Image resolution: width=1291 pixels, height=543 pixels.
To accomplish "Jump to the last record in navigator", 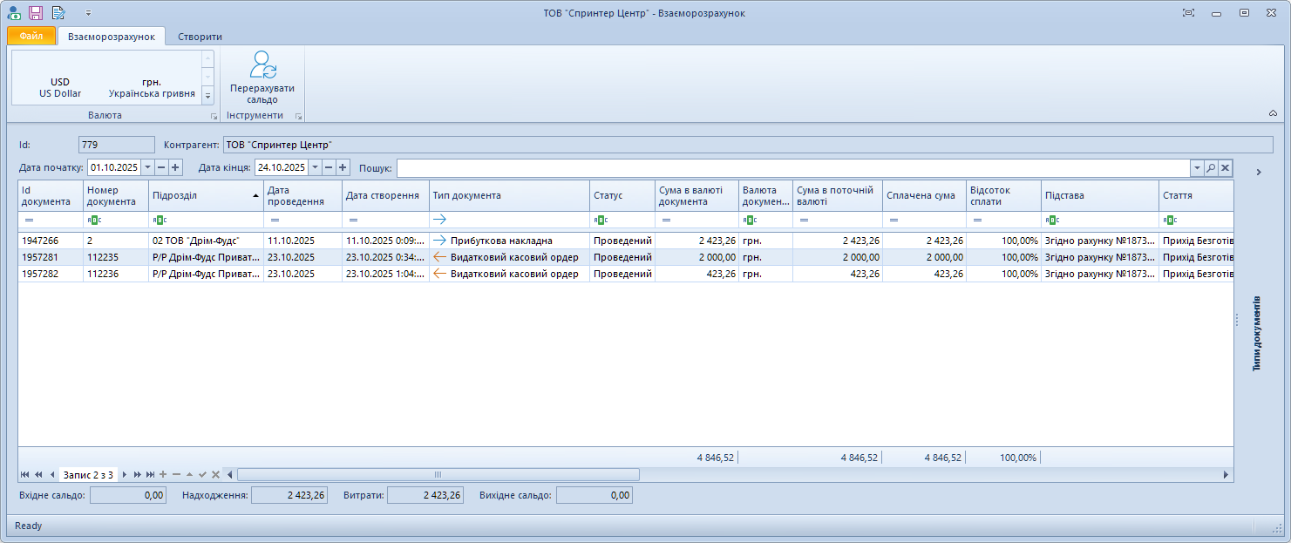I will [x=150, y=474].
